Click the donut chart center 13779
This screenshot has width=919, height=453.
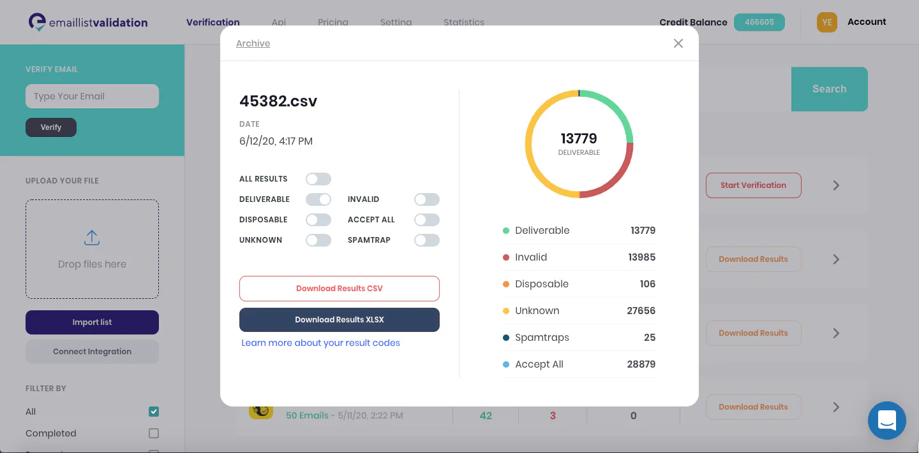pos(579,138)
